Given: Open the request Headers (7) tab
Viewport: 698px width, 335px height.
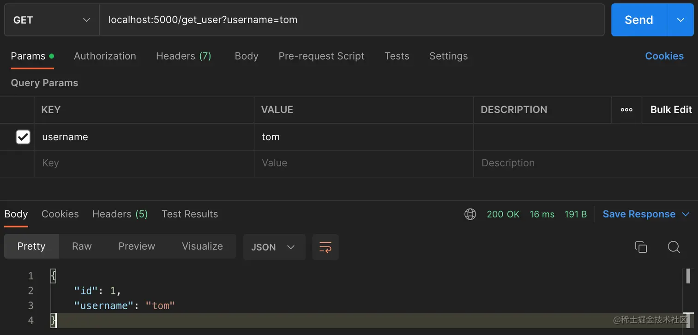Looking at the screenshot, I should click(x=183, y=56).
